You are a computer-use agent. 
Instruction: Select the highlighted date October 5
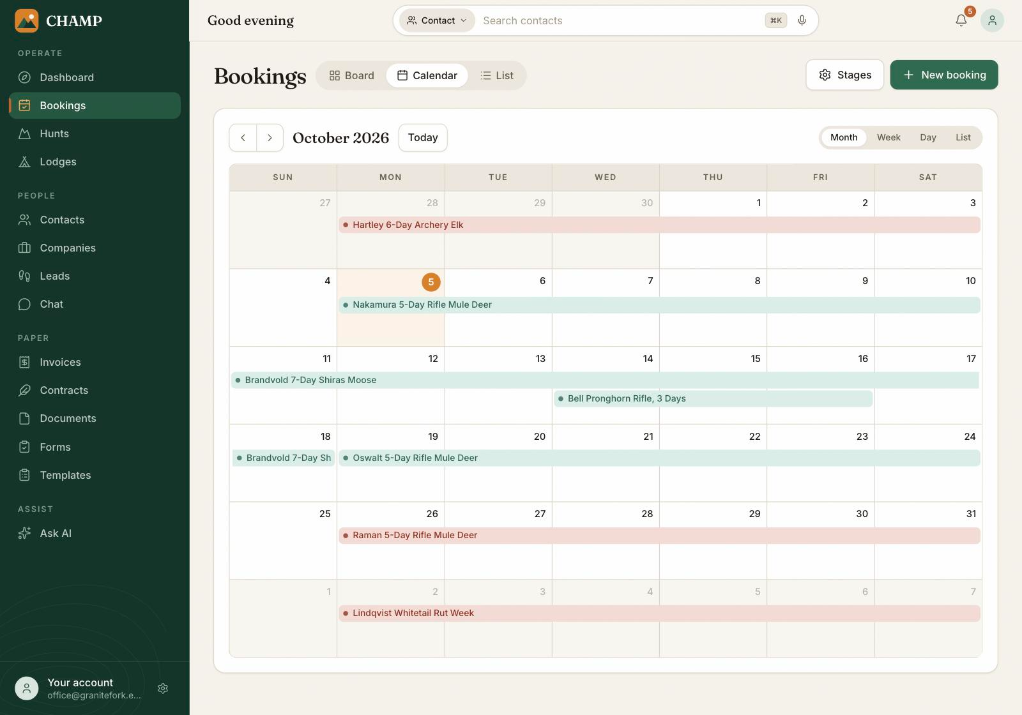(431, 282)
